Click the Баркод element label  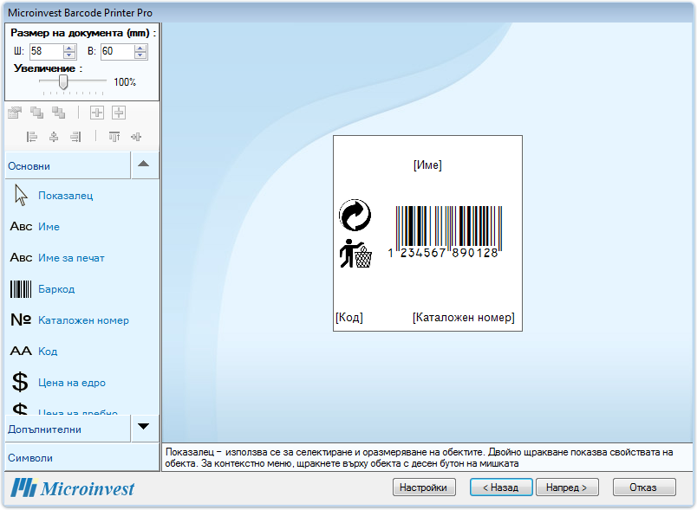[56, 289]
